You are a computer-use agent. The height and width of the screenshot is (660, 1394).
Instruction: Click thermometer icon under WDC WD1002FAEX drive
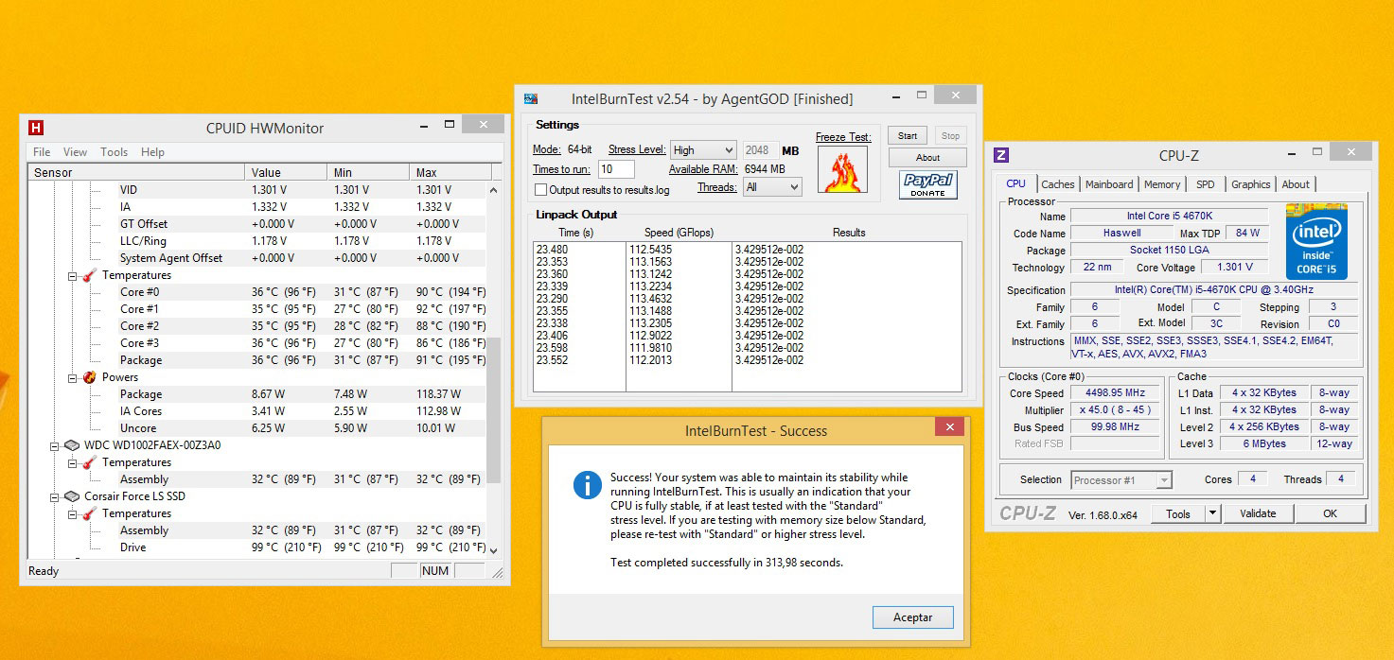pos(90,462)
